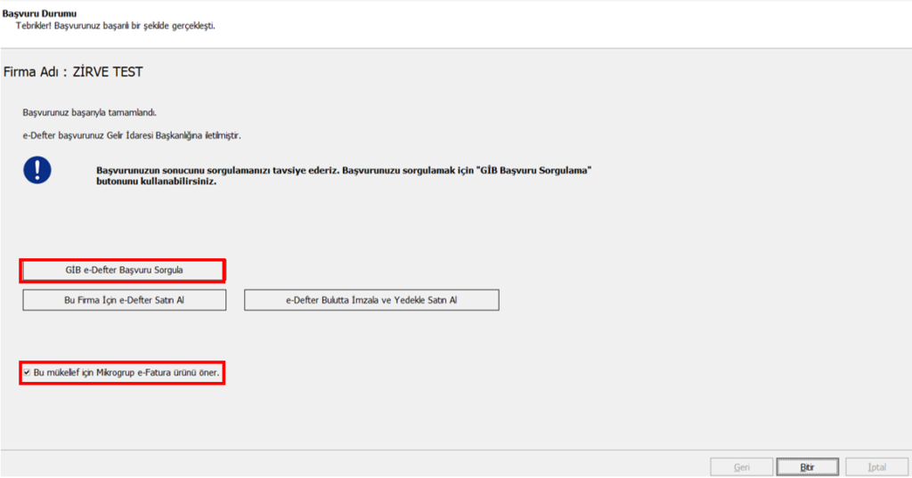
Task: Click the 'e-Defter başvurunuz Gelir İdaresi' line
Action: 132,135
